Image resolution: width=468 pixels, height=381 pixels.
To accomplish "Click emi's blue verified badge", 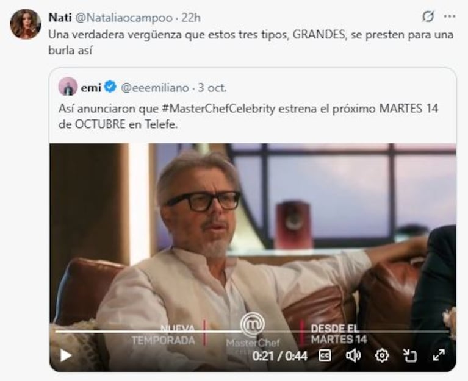I will pos(110,87).
